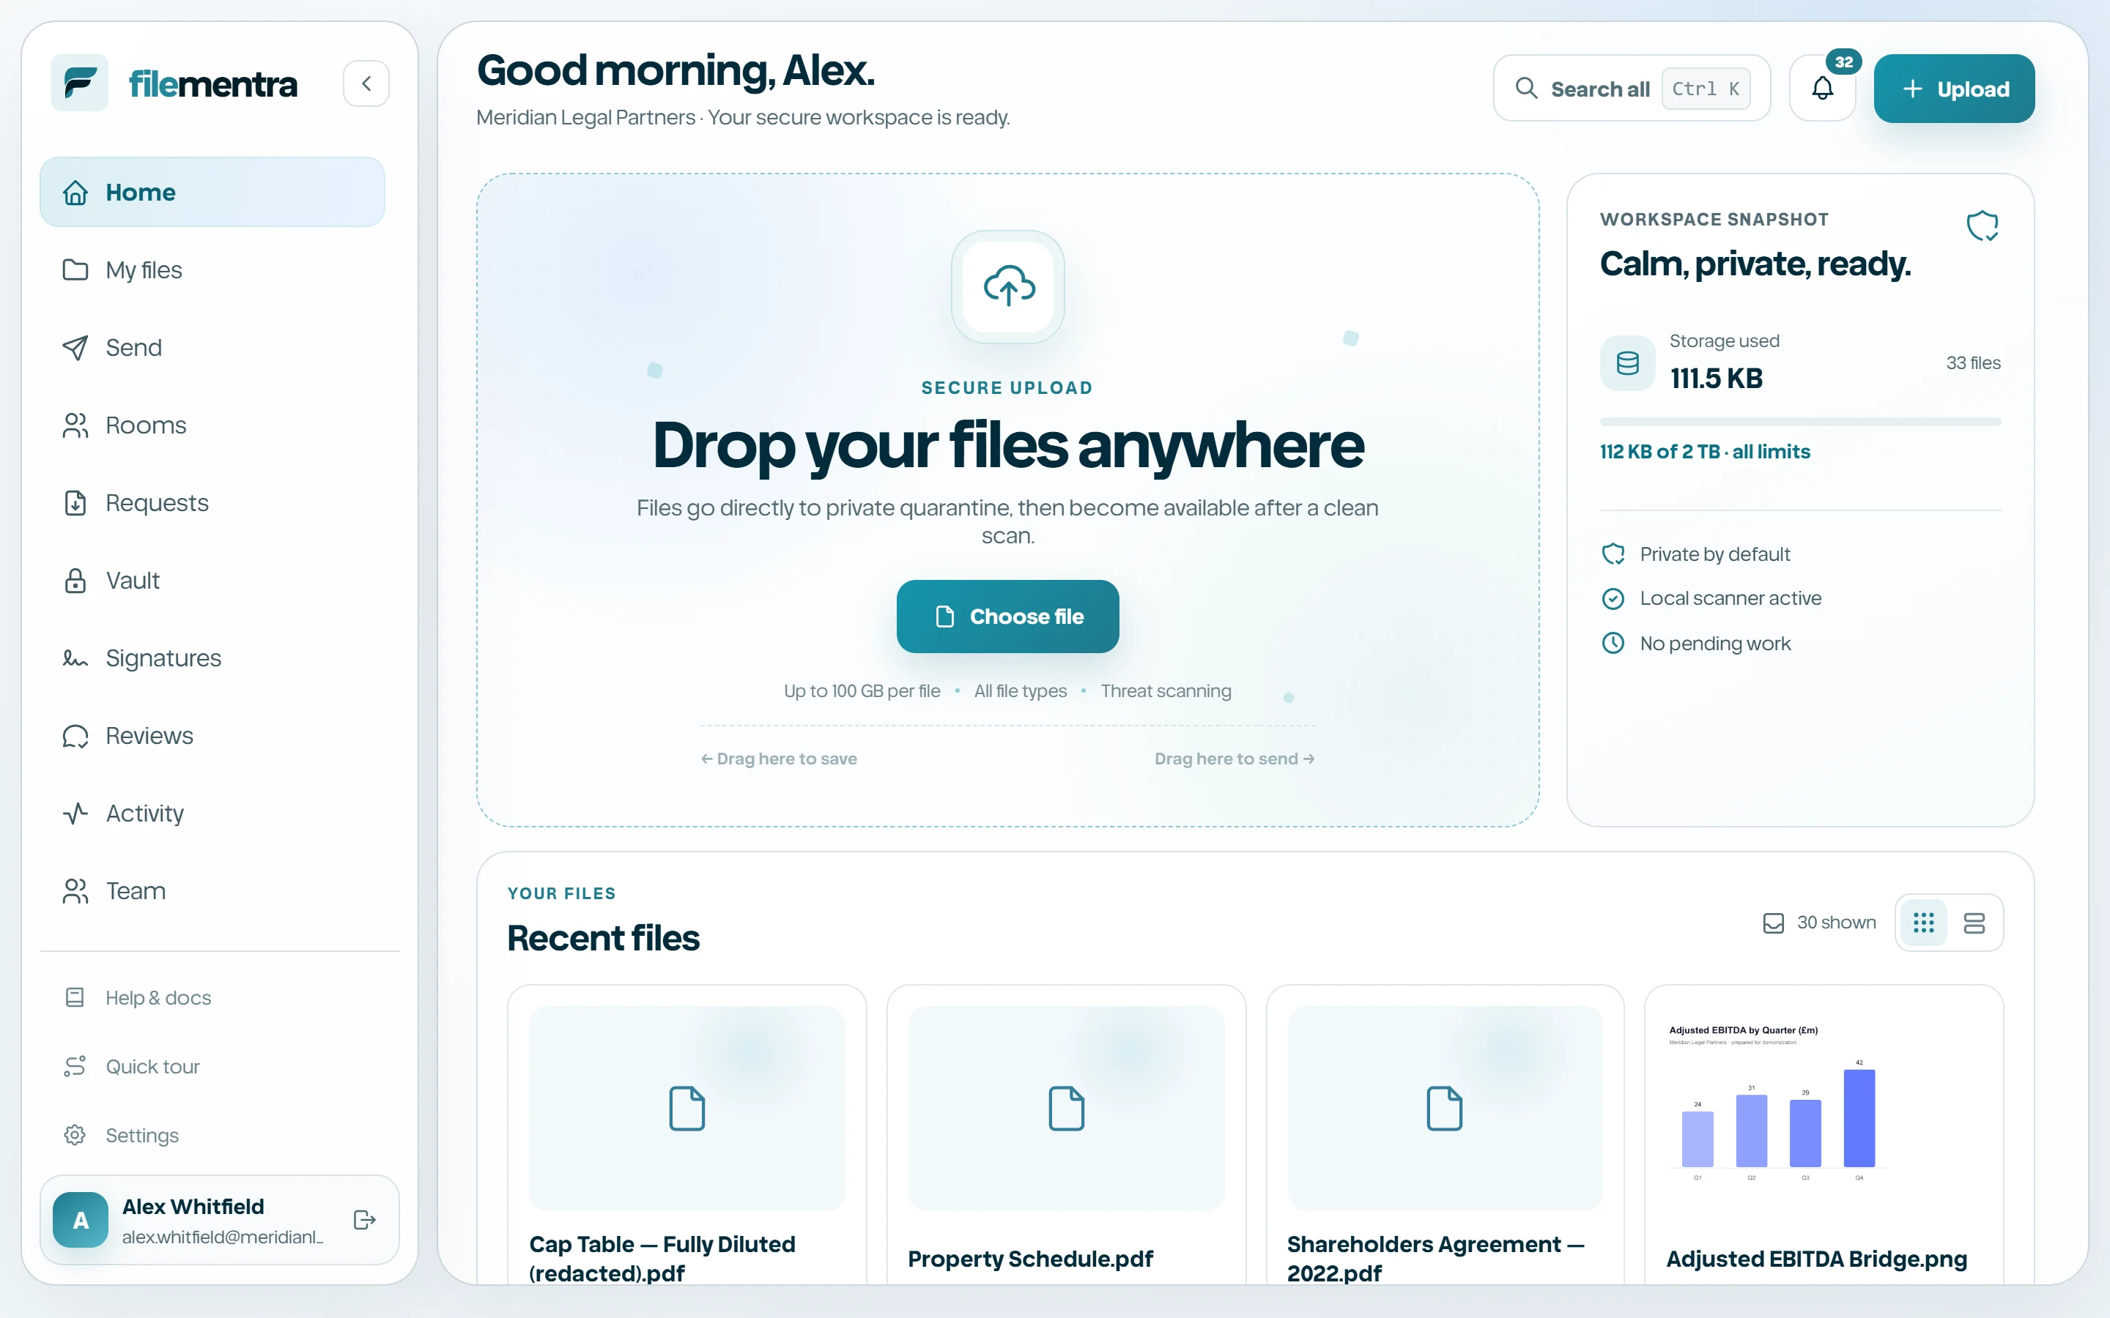Image resolution: width=2110 pixels, height=1318 pixels.
Task: Click 'No pending work' status
Action: (x=1696, y=644)
